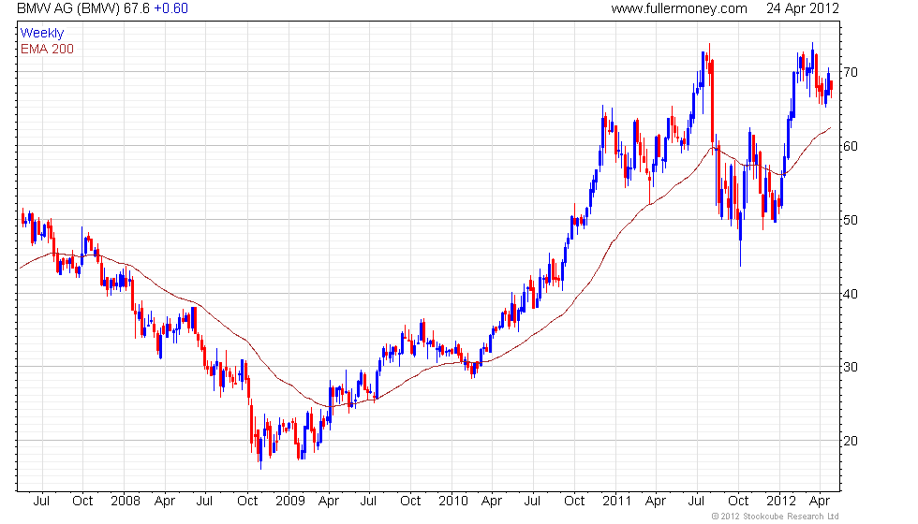The height and width of the screenshot is (524, 918).
Task: Click the '2011' year label on time axis
Action: (617, 502)
